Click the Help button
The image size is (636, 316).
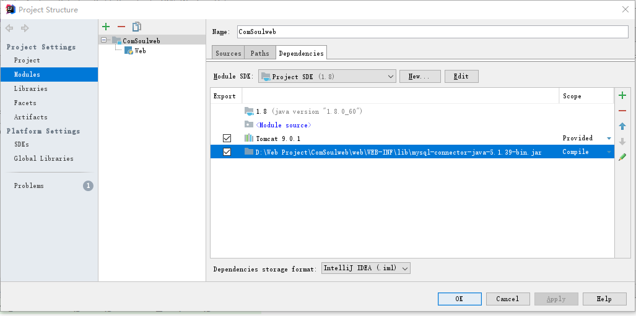coord(604,299)
